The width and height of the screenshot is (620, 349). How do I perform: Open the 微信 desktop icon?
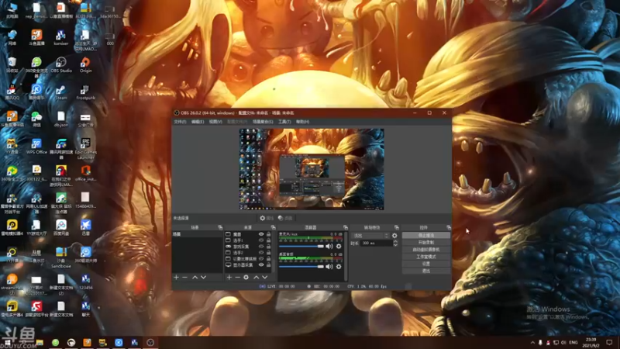[36, 119]
